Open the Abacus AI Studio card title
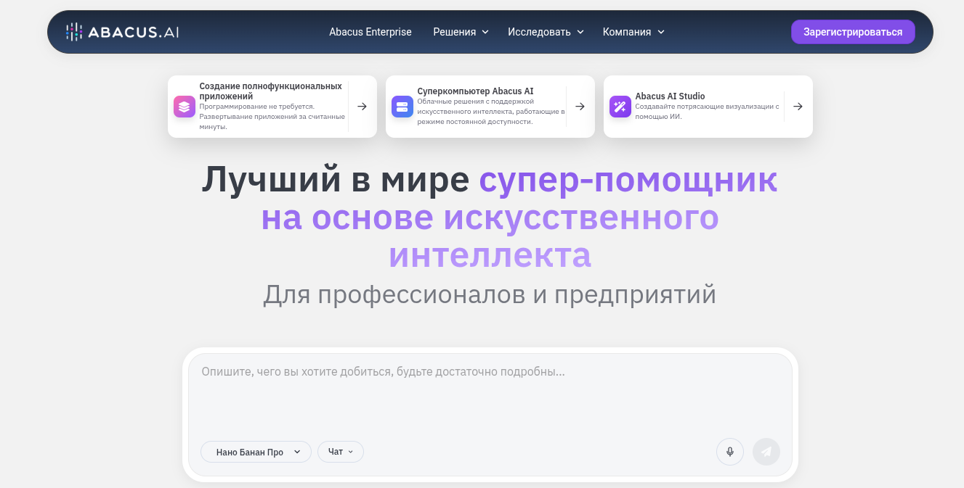The width and height of the screenshot is (964, 488). pyautogui.click(x=670, y=96)
